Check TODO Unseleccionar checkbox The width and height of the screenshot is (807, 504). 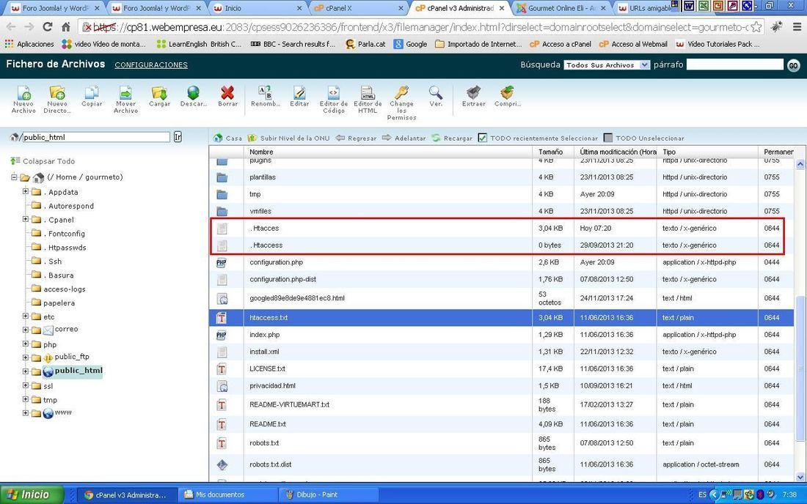(608, 138)
